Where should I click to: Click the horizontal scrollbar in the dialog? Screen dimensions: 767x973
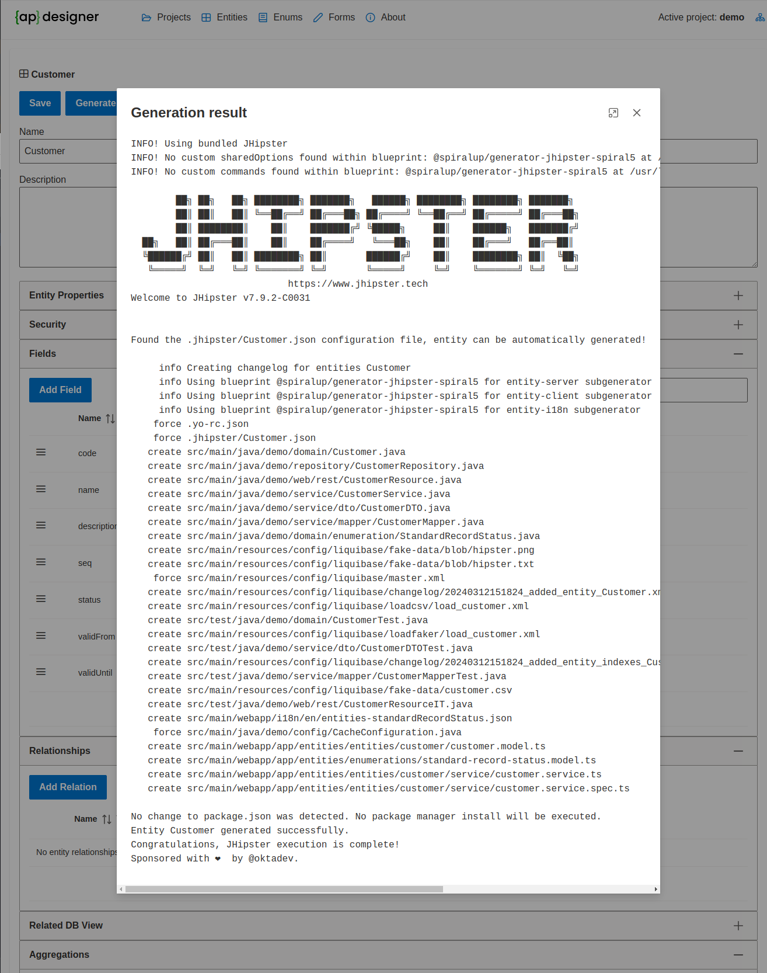284,889
